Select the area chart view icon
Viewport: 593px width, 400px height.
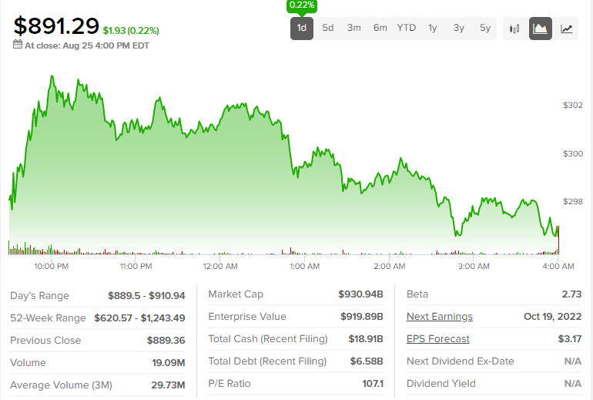(x=541, y=29)
